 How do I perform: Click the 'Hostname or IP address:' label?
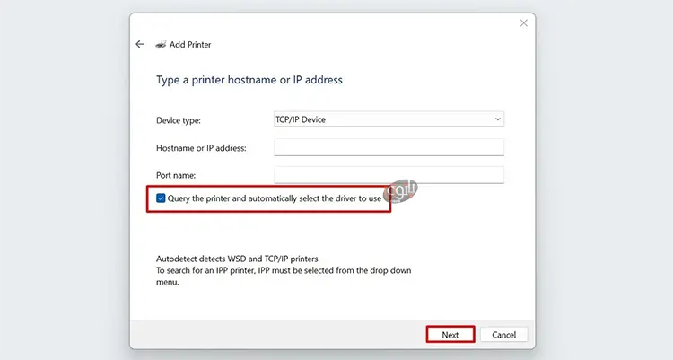[x=201, y=148]
